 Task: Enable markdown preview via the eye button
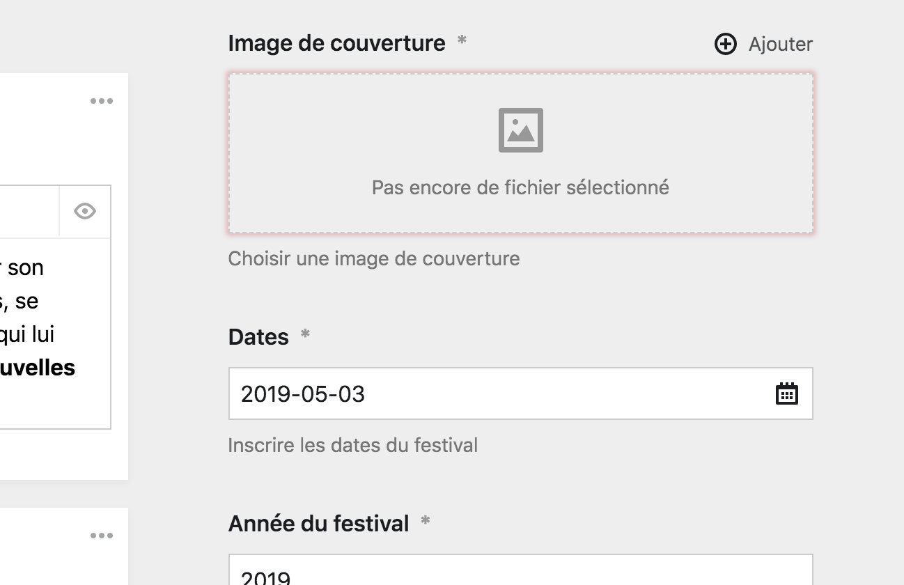tap(85, 211)
